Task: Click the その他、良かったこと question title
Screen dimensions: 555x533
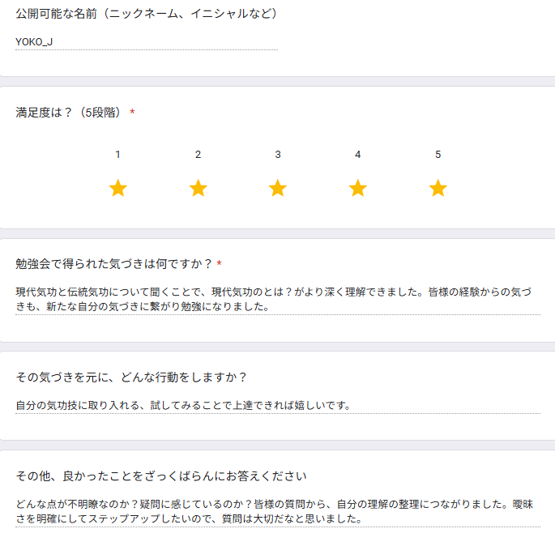Action: pyautogui.click(x=161, y=475)
